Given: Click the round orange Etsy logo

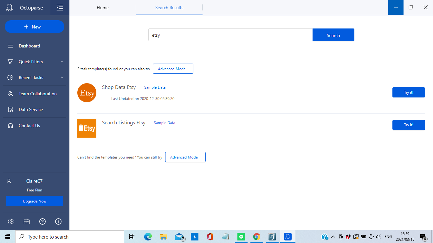Looking at the screenshot, I should click(x=87, y=93).
